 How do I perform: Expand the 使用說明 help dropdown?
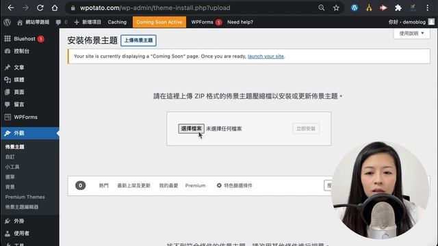[x=411, y=33]
